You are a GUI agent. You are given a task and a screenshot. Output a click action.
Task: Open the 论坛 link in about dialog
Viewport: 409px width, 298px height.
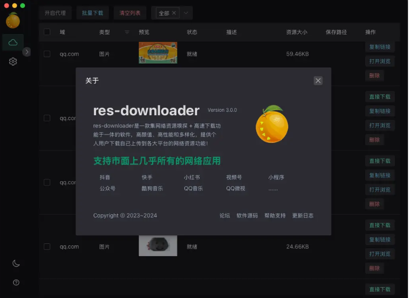click(x=225, y=216)
